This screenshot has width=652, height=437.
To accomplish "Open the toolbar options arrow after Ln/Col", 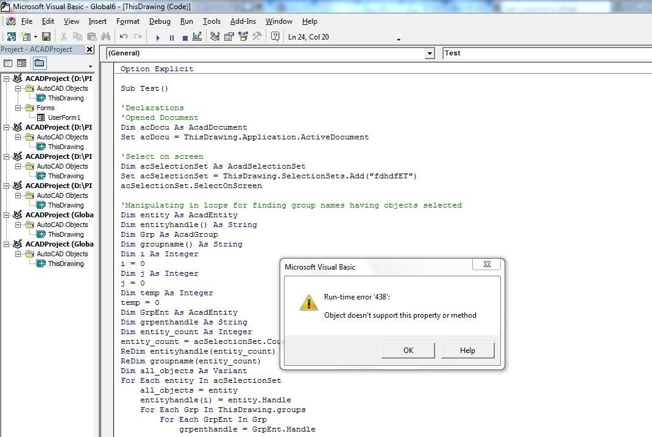I will [399, 40].
